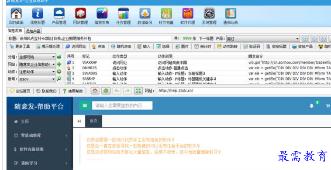
Task: Select row 3 SWAD0S 输入动作
Action: (198, 73)
